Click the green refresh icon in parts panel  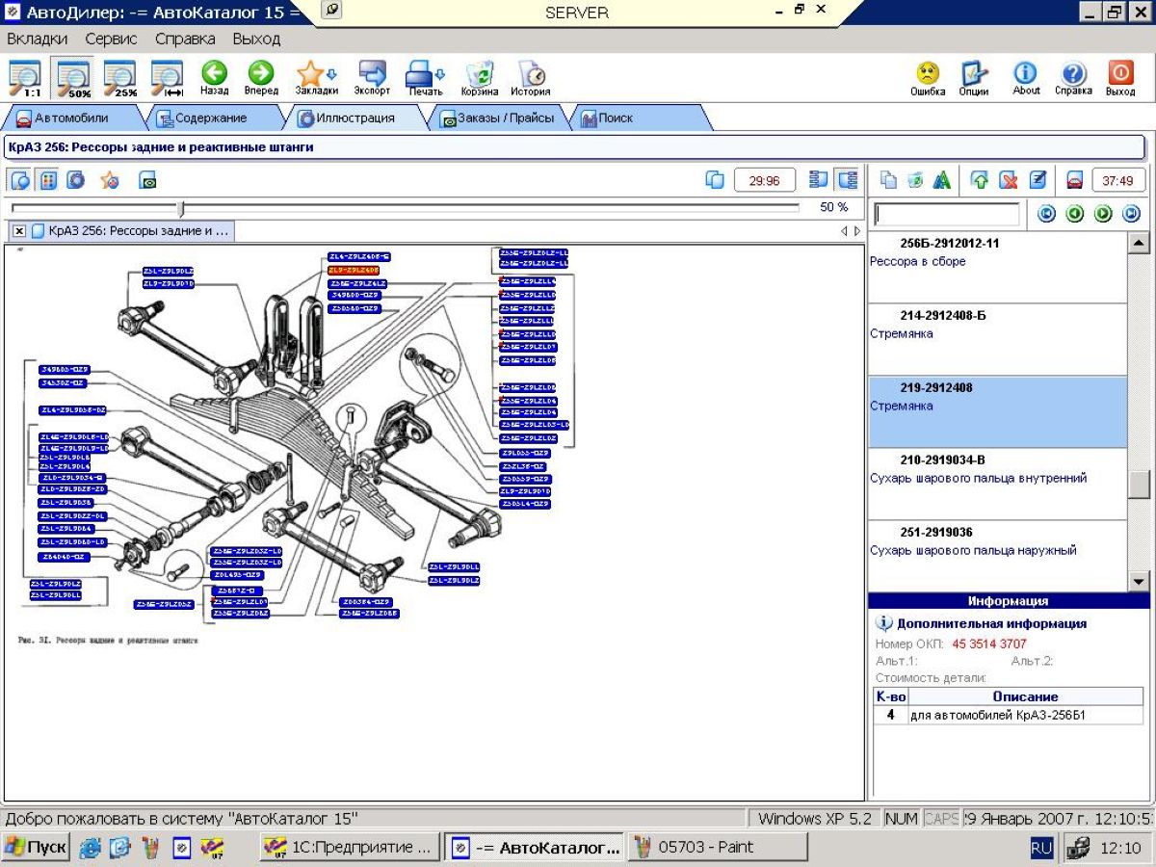click(915, 180)
